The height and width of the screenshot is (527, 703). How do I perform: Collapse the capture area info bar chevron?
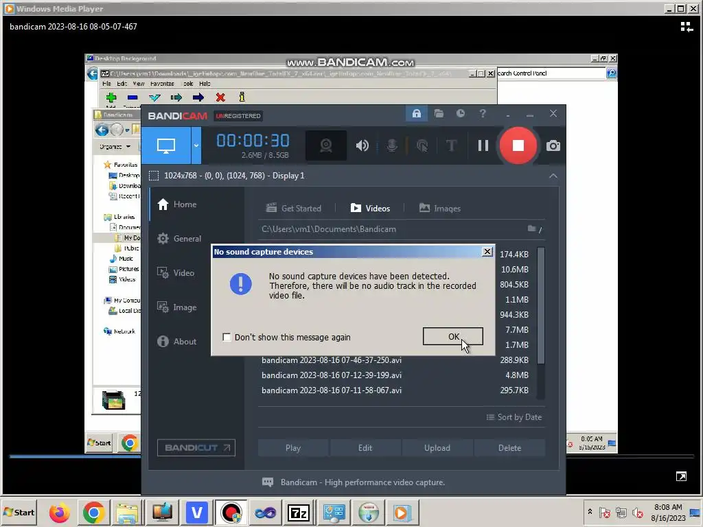point(553,176)
